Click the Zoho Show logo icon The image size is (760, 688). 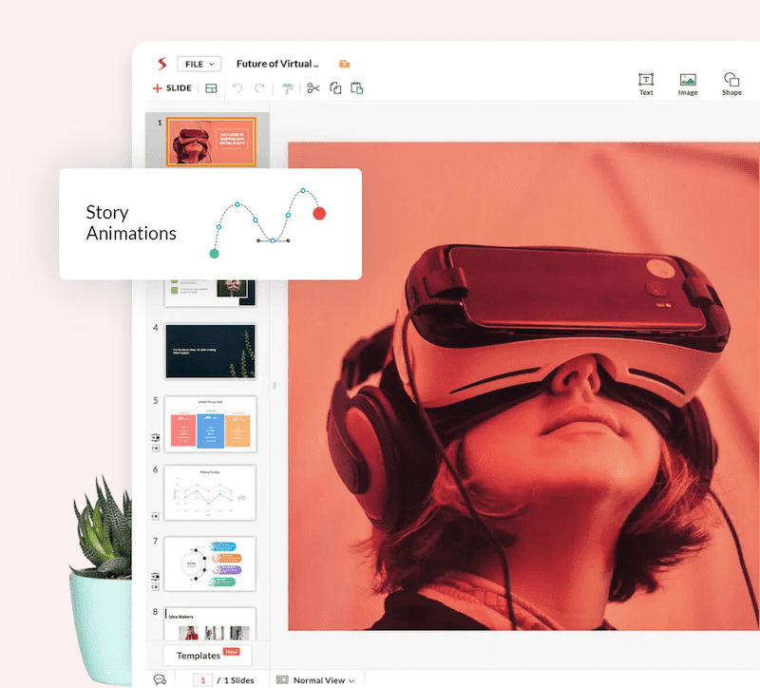[x=161, y=64]
